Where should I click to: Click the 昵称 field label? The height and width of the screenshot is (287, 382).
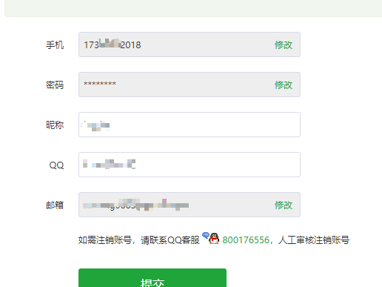click(55, 125)
